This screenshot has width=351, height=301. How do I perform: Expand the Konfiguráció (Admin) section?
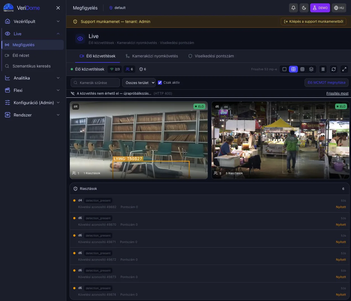click(x=33, y=103)
